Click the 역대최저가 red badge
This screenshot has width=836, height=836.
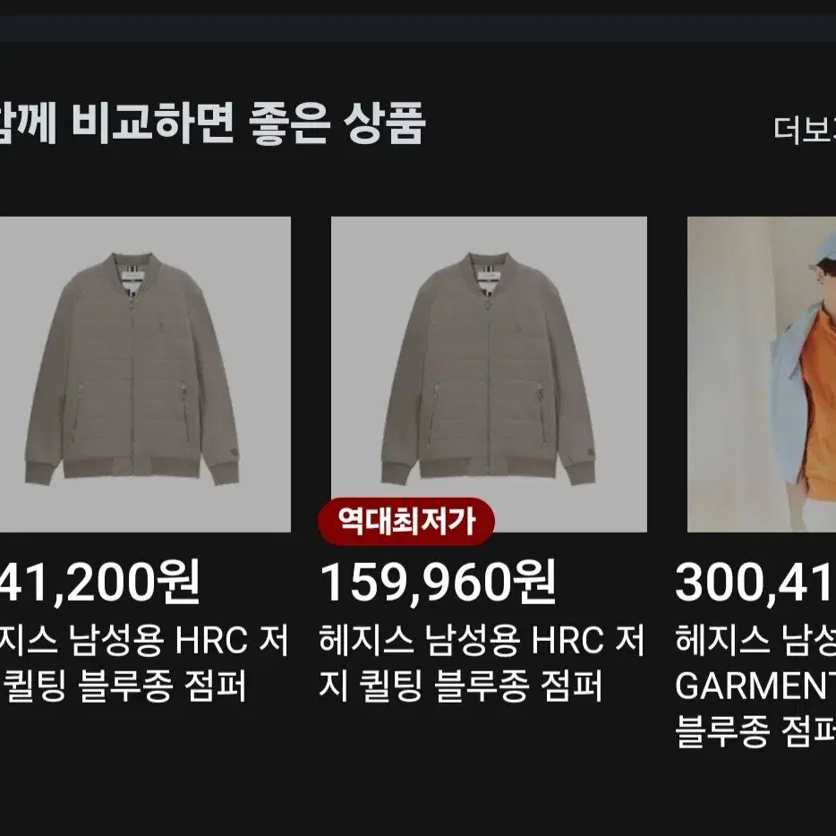[x=406, y=521]
